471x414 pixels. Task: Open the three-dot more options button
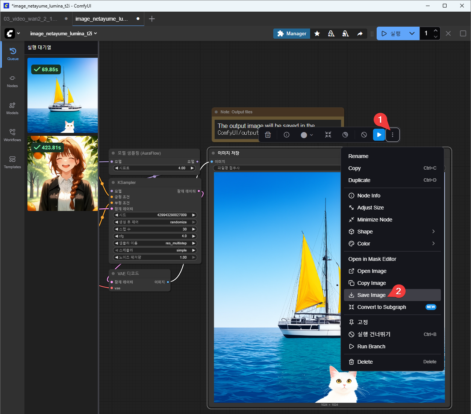(392, 135)
